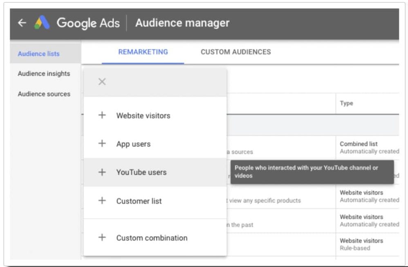Viewport: 408px width, 267px height.
Task: Click plus icon beside YouTube users
Action: coord(102,172)
